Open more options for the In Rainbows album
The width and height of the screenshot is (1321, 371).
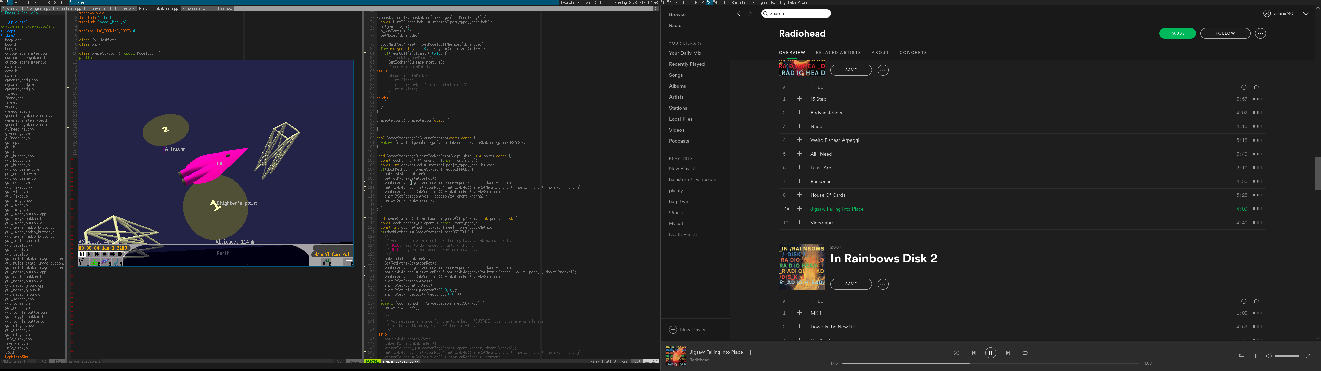[882, 70]
